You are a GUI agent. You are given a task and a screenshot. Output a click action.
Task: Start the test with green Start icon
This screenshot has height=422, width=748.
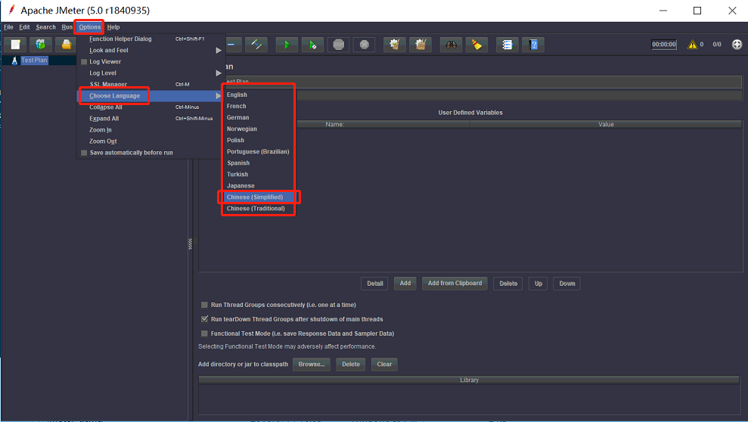287,45
